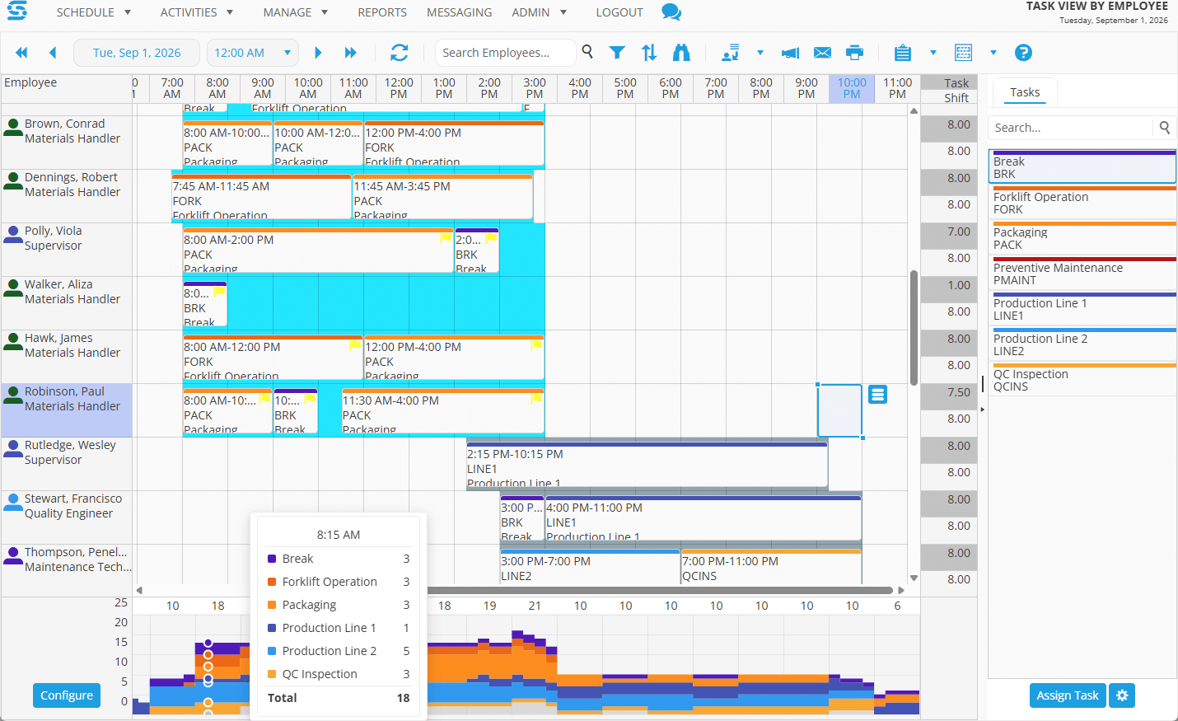
Task: Click the Configure button
Action: pos(67,695)
